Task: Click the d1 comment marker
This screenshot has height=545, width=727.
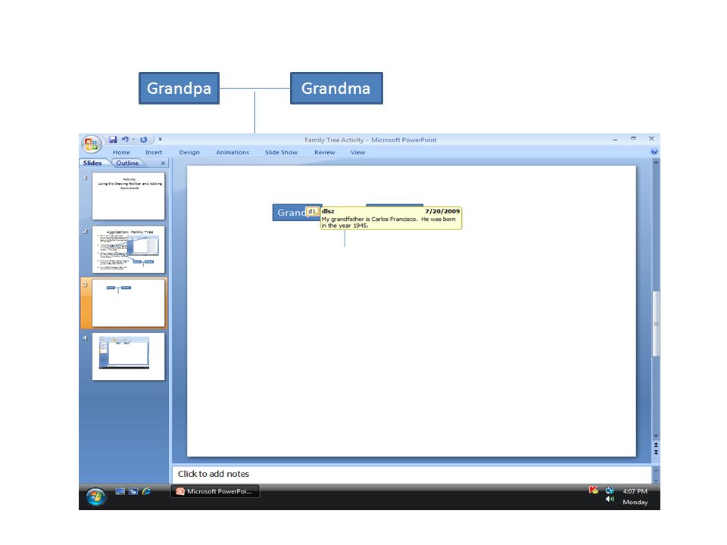Action: 313,211
